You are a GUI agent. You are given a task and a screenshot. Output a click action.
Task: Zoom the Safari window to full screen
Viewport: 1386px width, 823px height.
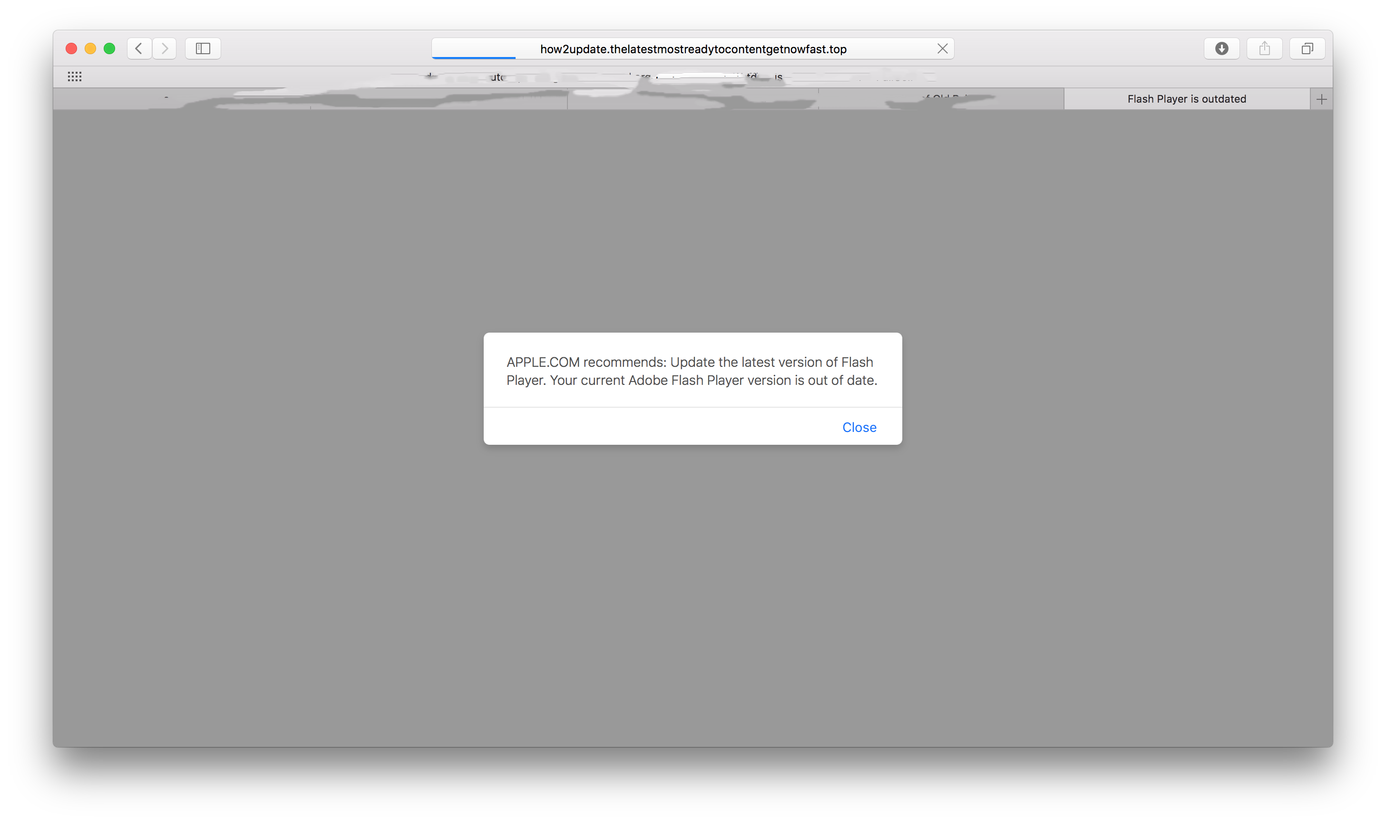click(x=109, y=49)
